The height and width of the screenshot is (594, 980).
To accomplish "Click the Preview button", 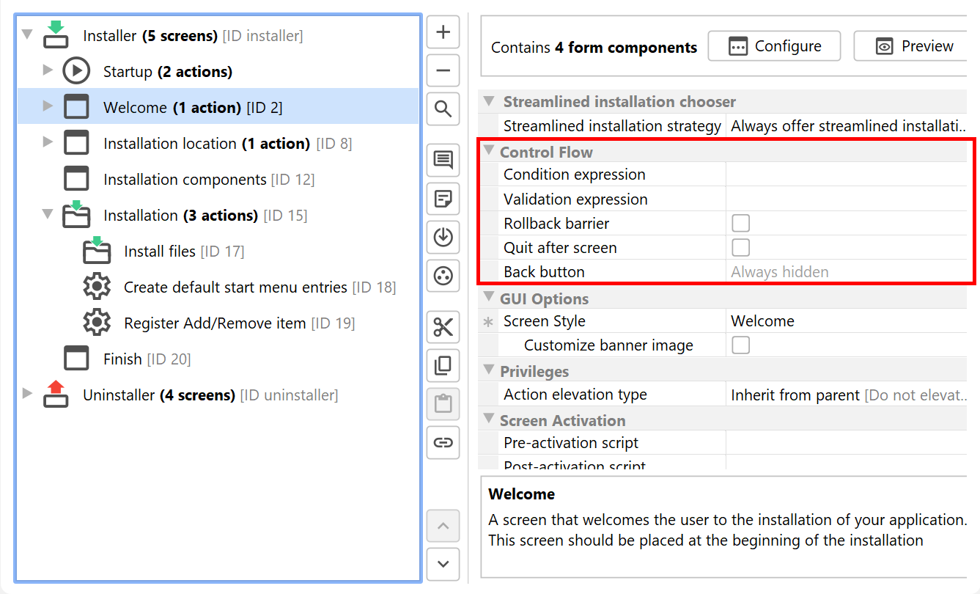I will tap(915, 46).
